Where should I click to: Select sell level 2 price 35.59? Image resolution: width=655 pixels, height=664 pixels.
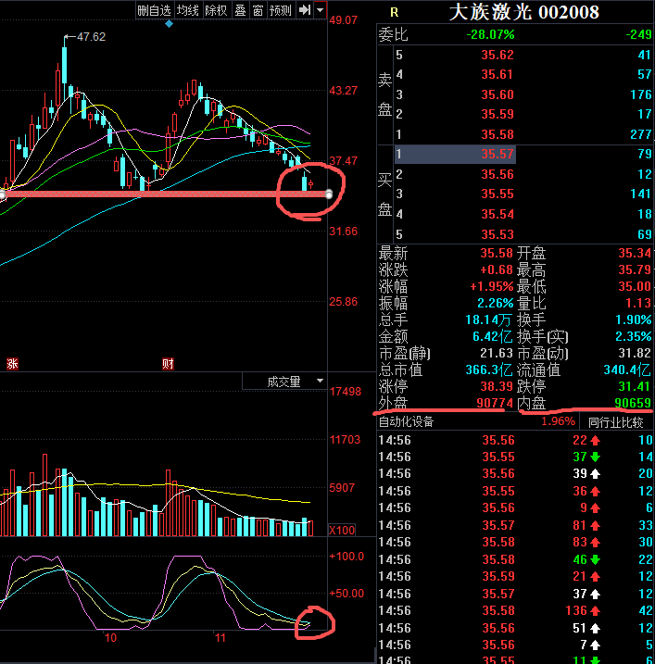(x=498, y=114)
